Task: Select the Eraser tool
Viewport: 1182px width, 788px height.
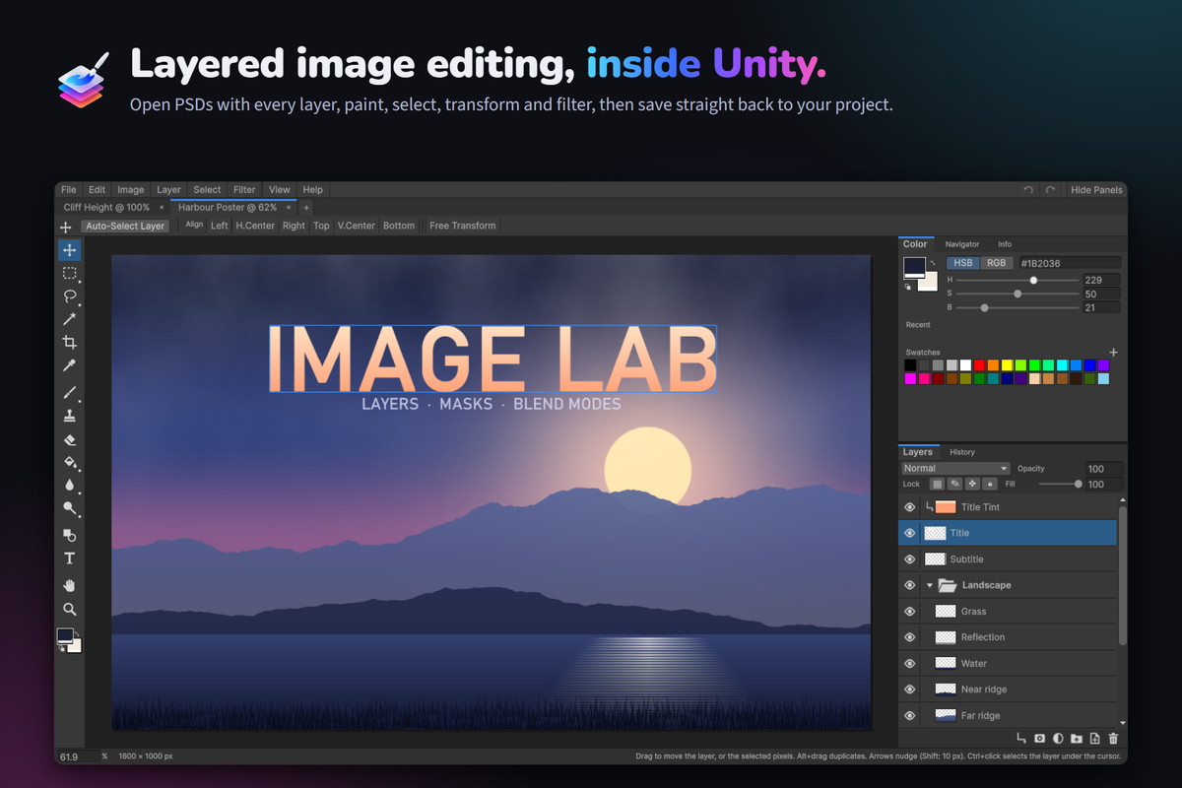Action: pos(70,439)
